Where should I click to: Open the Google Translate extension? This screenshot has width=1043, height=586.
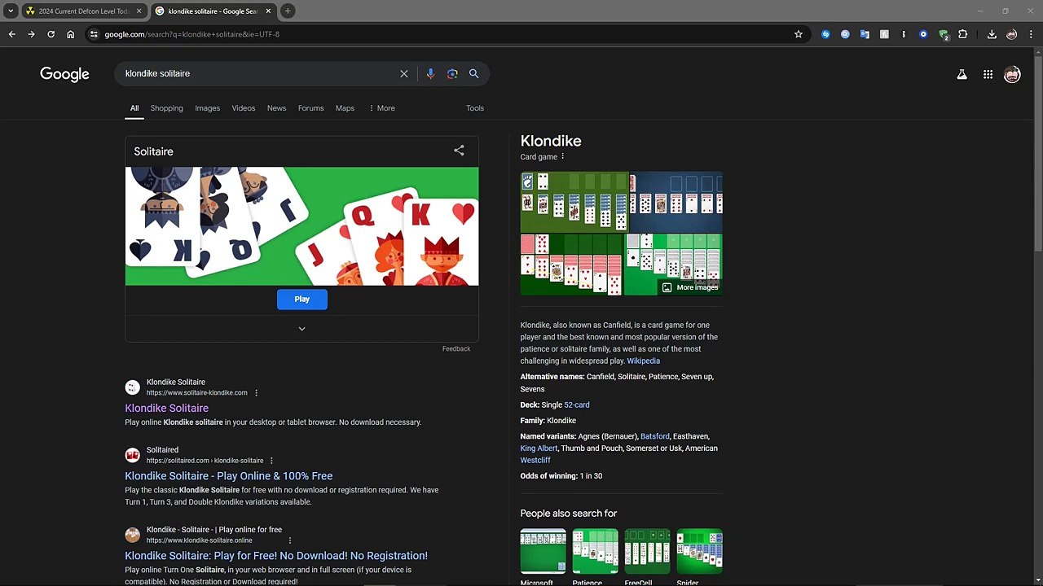point(865,34)
